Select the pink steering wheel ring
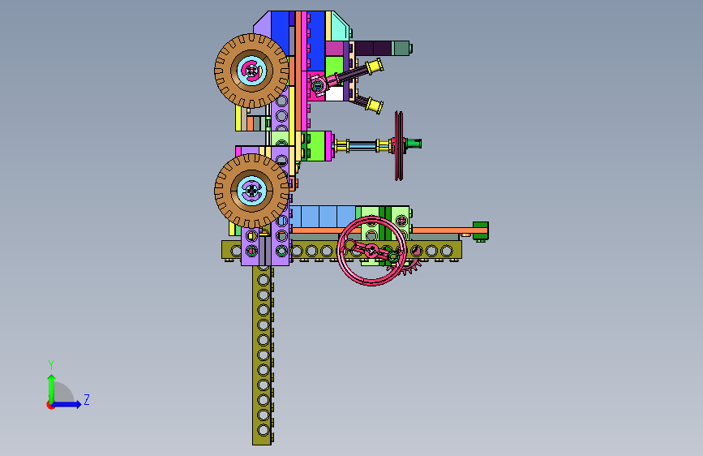This screenshot has width=703, height=456. click(371, 251)
